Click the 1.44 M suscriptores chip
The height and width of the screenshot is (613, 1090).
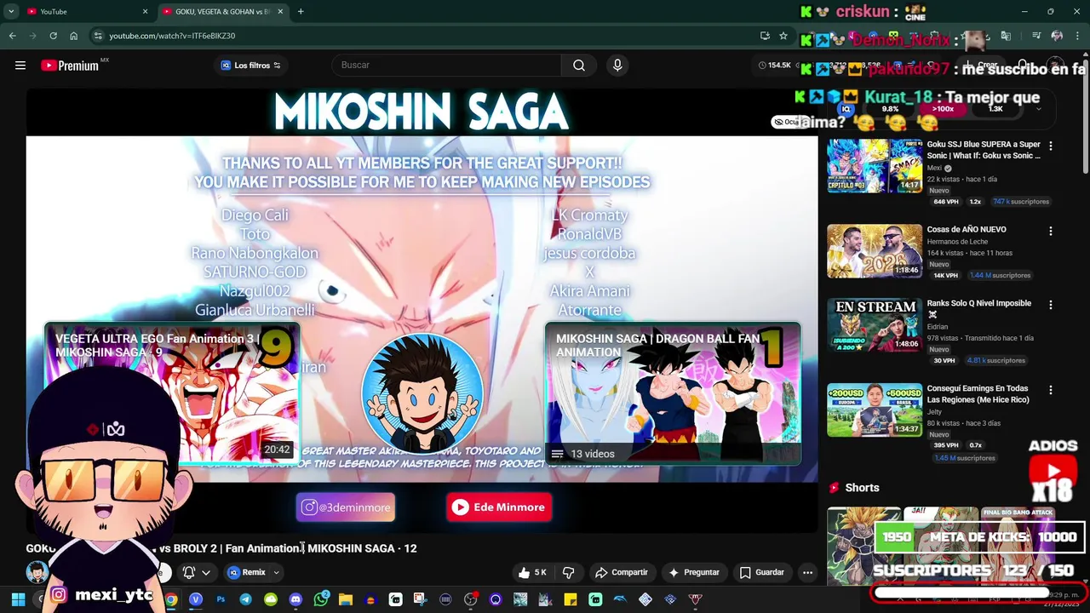point(1001,276)
